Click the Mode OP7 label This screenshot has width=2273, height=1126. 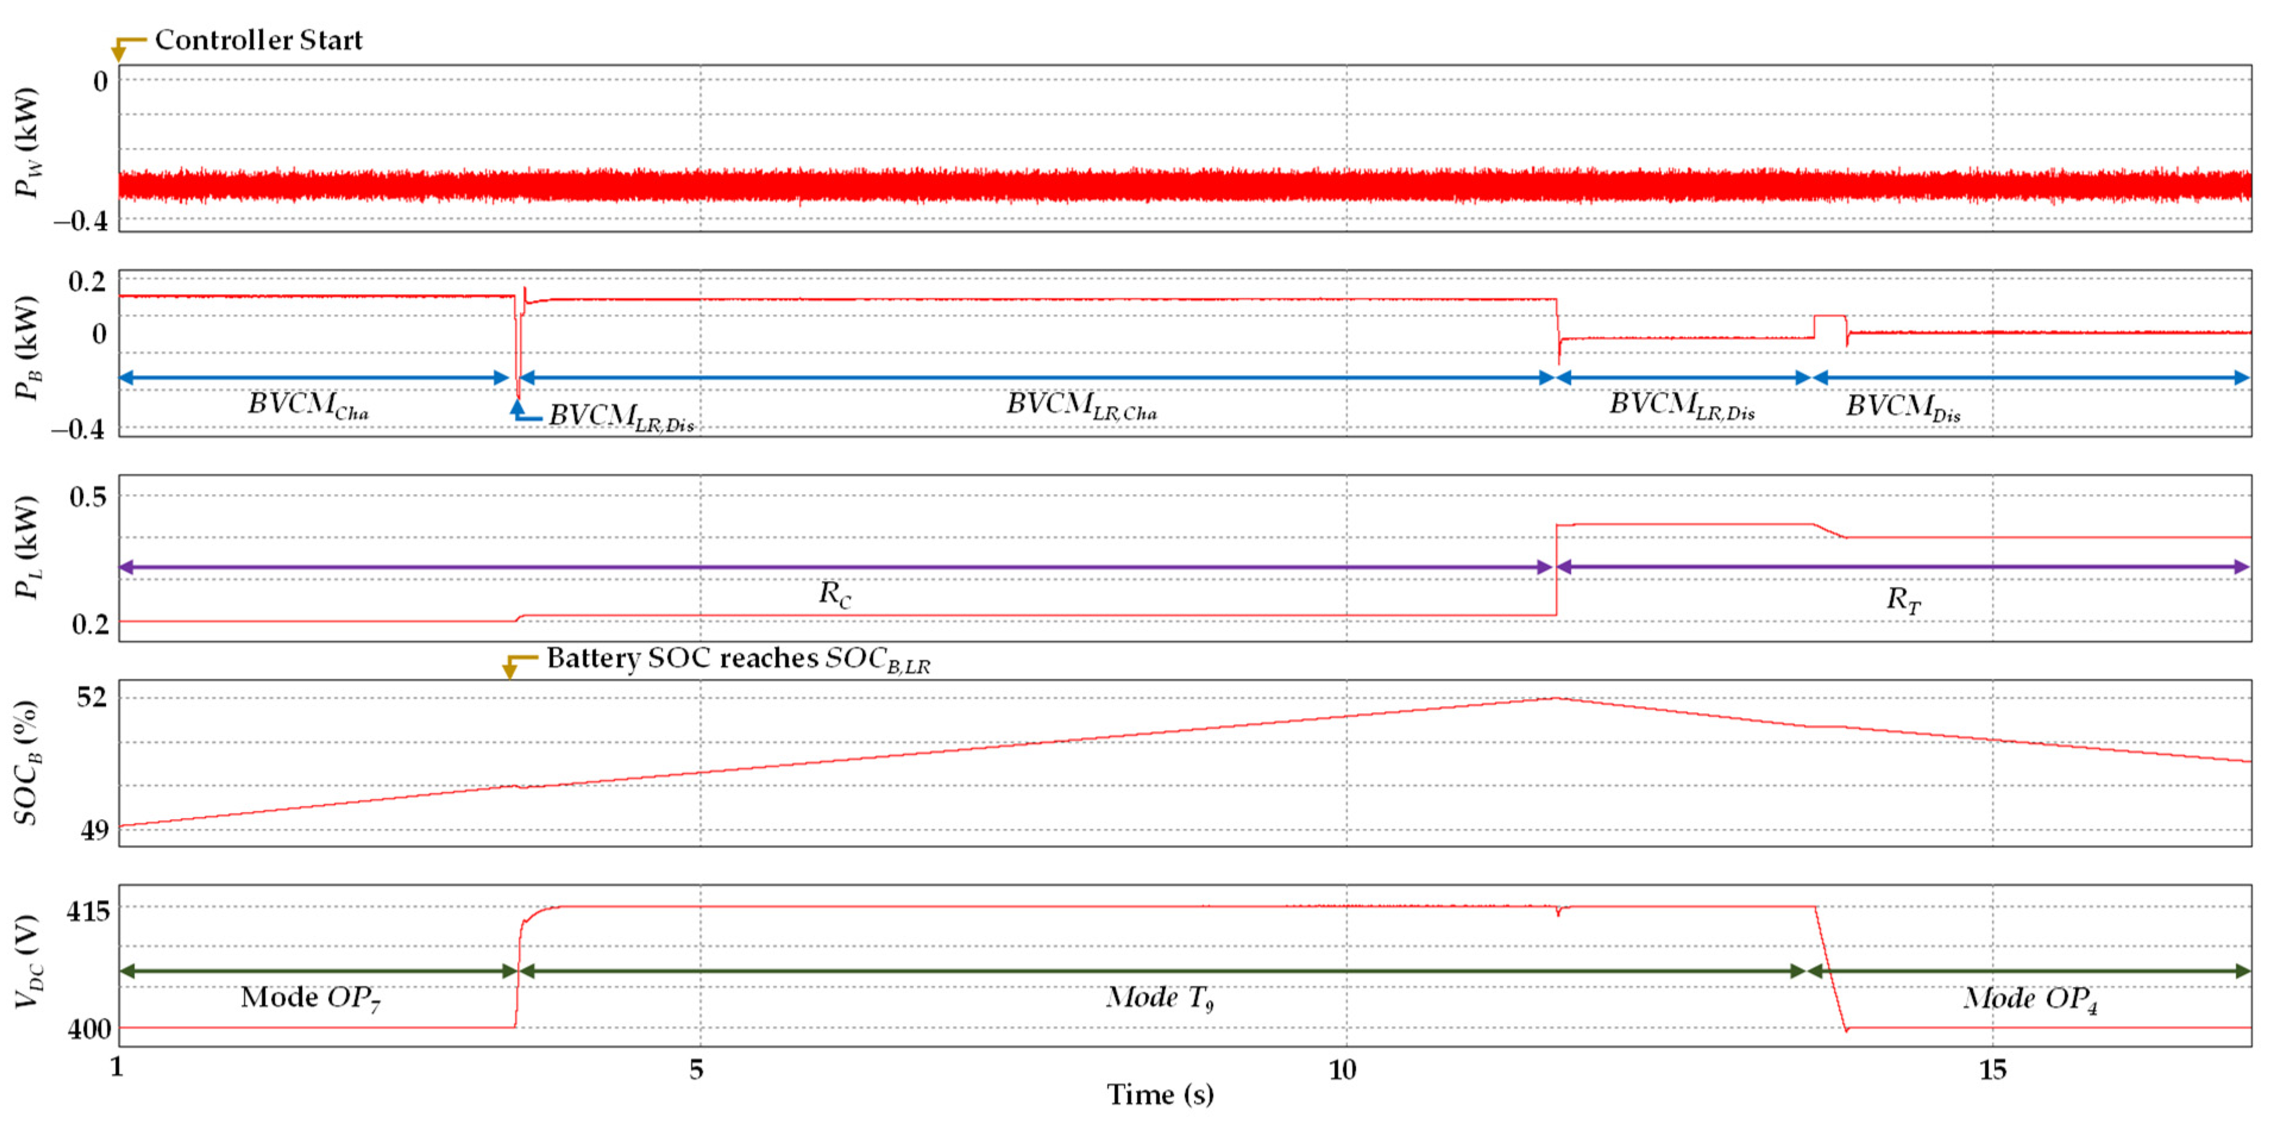310,998
